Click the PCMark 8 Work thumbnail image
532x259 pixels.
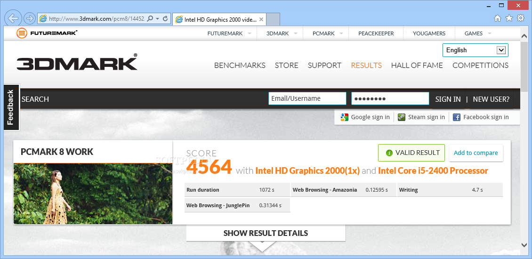click(93, 194)
